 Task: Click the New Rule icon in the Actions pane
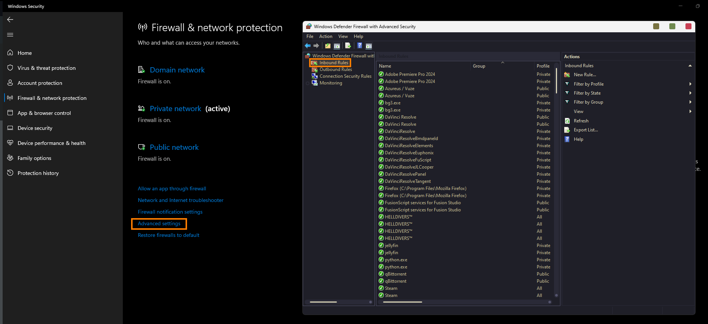click(x=567, y=75)
